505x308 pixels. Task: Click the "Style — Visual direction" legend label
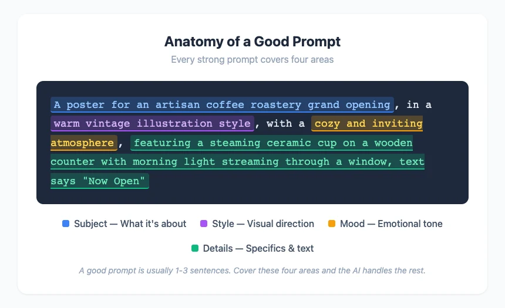(263, 224)
